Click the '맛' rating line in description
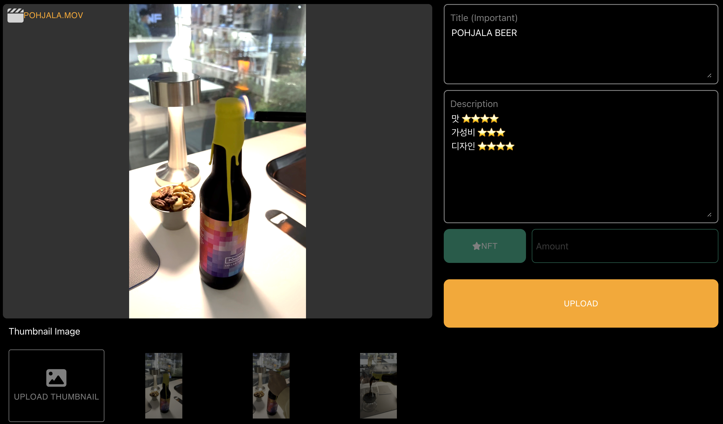This screenshot has height=424, width=723. click(475, 118)
